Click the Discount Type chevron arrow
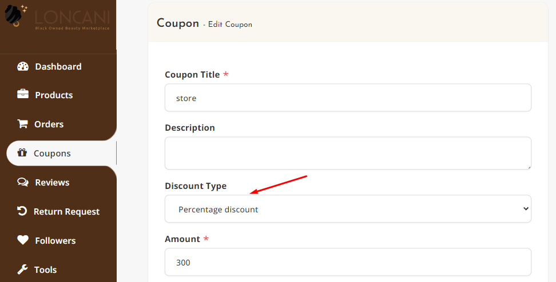Image resolution: width=556 pixels, height=282 pixels. pos(526,209)
